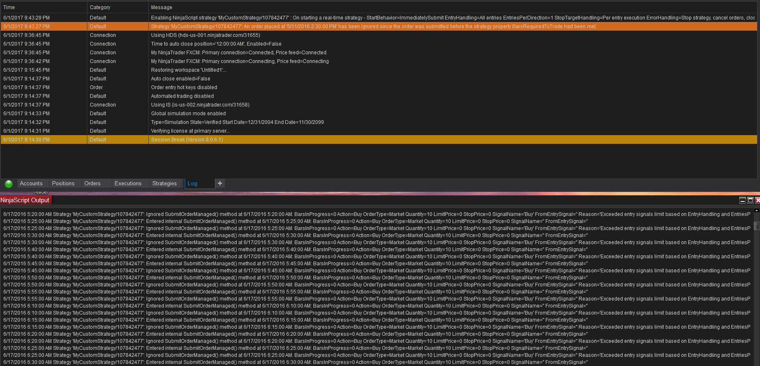Screen dimensions: 760x366
Task: Select the 'Ignored SubmitOrderManaged()' line at 5:45:00 AM
Action: [377, 271]
